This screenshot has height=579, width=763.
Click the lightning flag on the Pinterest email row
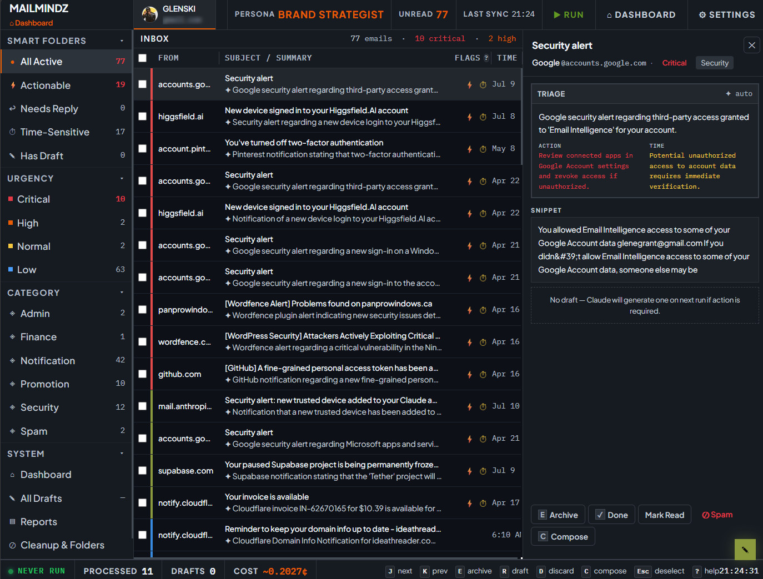click(x=470, y=149)
